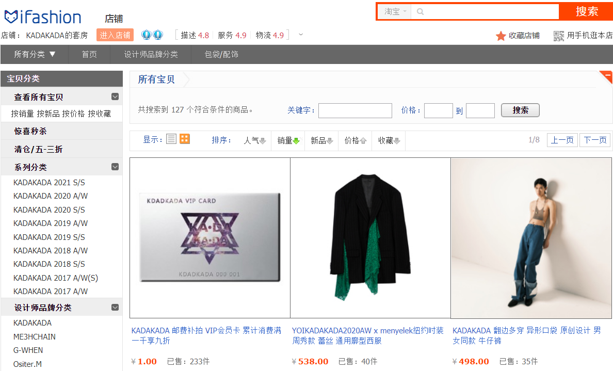The height and width of the screenshot is (371, 613).
Task: Select the KADAKADA 2018 A/W series
Action: (x=51, y=251)
